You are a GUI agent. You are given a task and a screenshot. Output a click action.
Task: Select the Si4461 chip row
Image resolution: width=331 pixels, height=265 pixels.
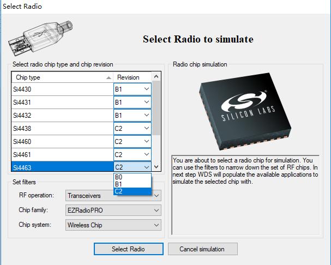pos(62,154)
